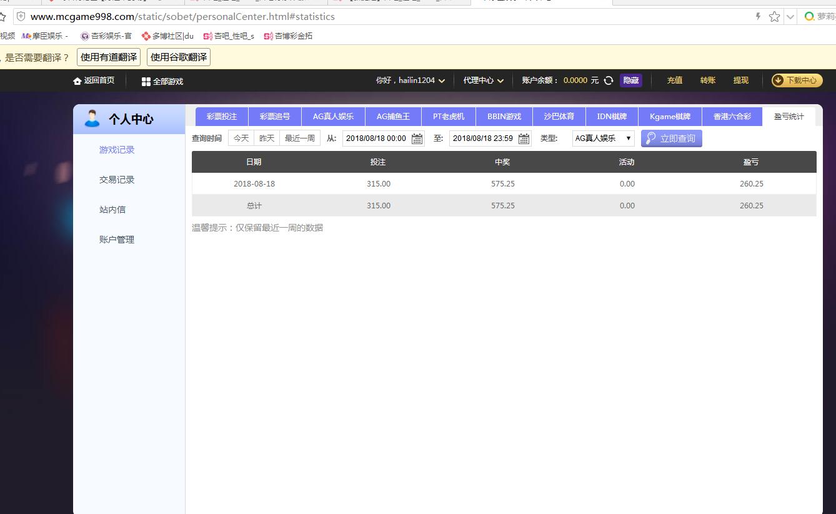Open the AG捕鱼王 tab

pyautogui.click(x=393, y=115)
